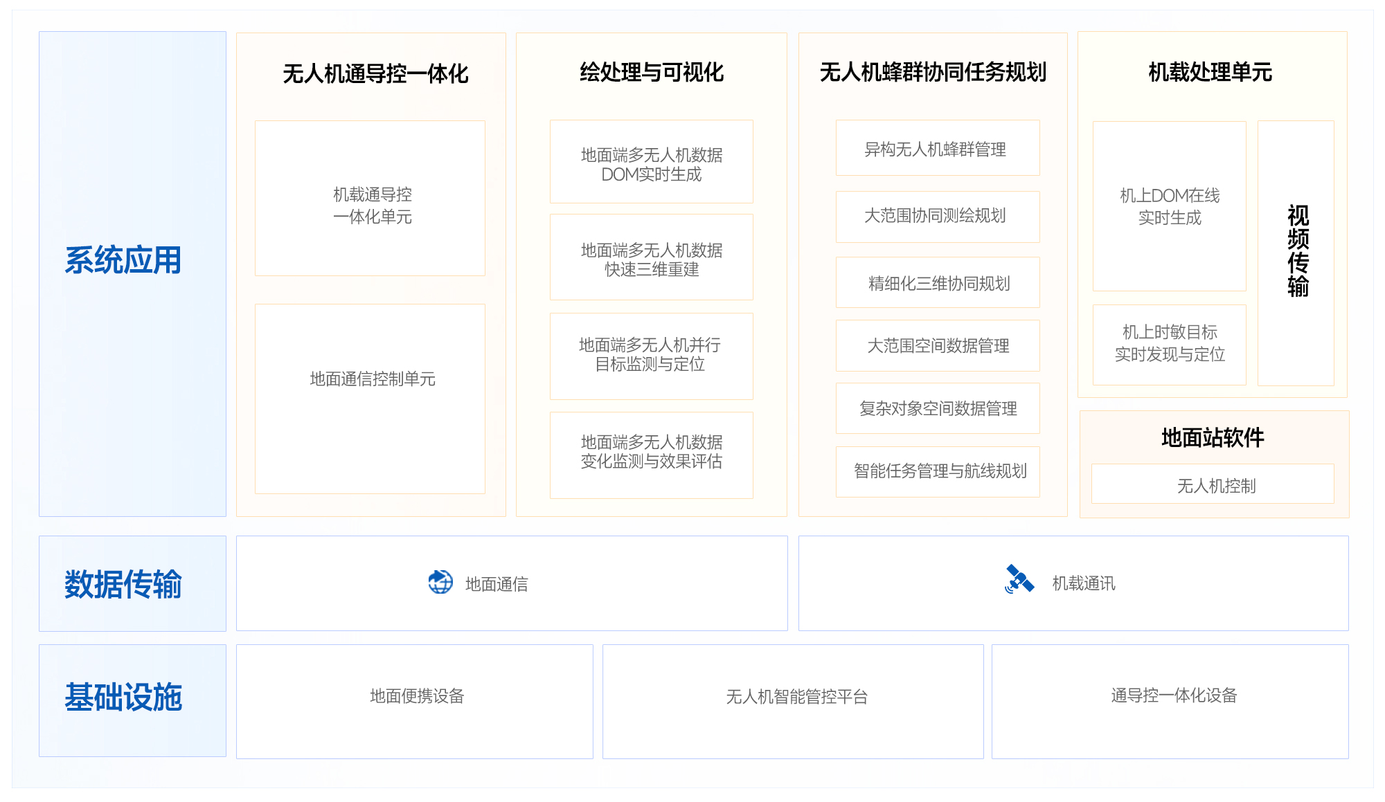Click the 变化监测与效果评估 box
This screenshot has height=802, width=1385.
(x=651, y=454)
